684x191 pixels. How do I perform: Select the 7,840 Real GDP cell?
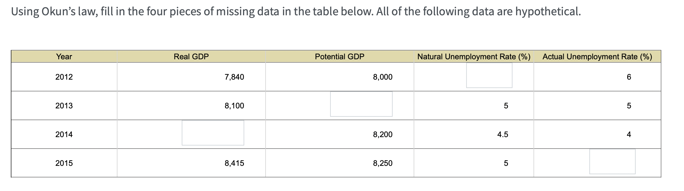tap(234, 77)
